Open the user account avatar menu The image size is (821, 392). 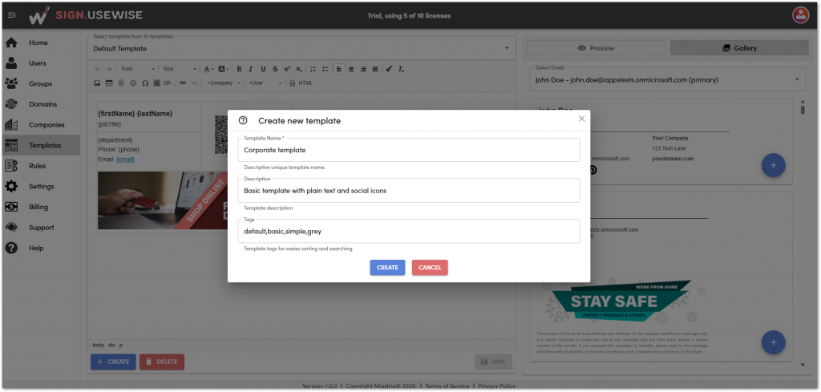(799, 14)
